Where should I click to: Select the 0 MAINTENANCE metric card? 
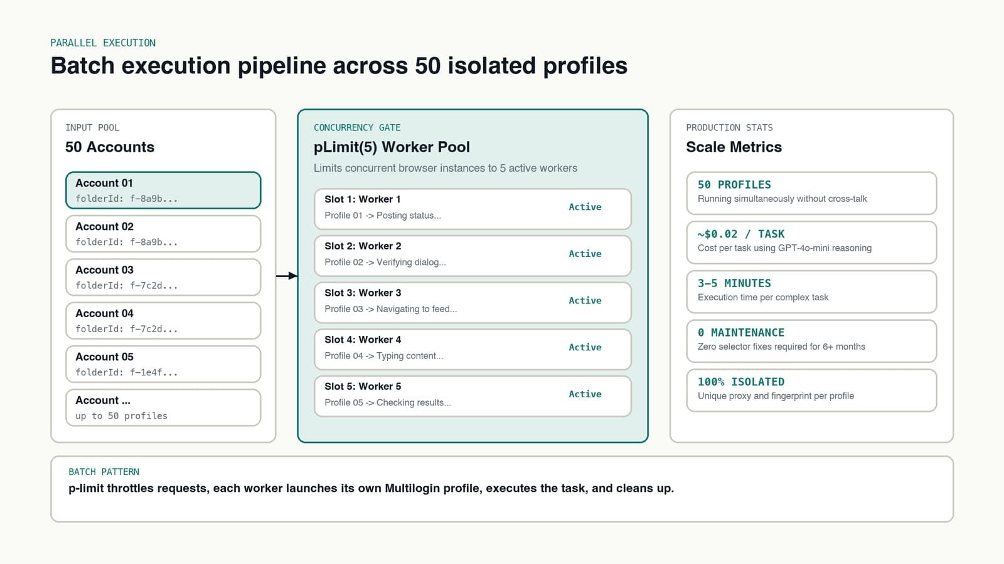[x=811, y=341]
